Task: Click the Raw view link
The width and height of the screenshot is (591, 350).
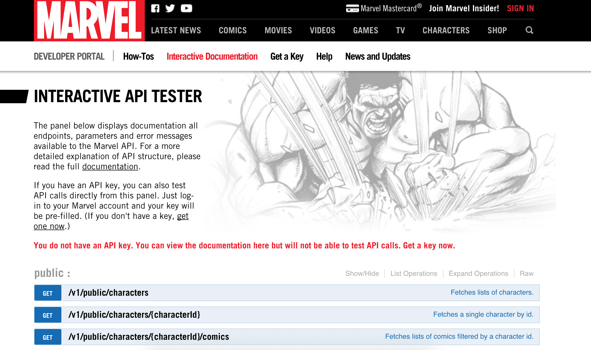Action: (526, 273)
